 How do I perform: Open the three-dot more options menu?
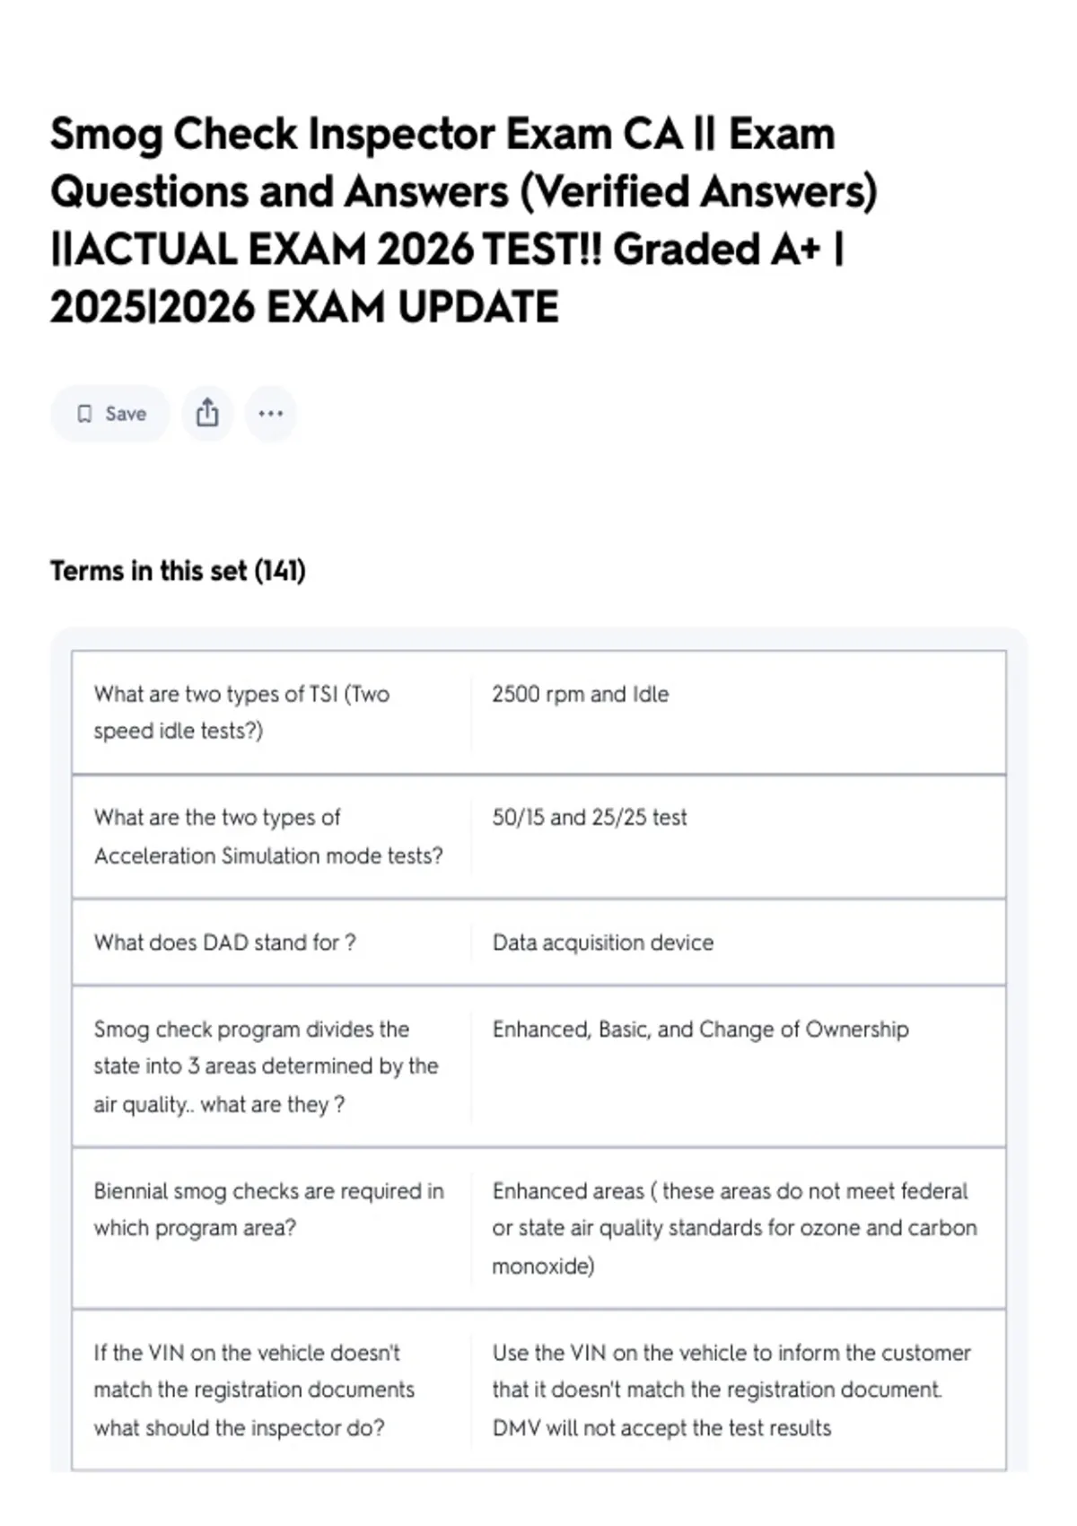(x=271, y=414)
